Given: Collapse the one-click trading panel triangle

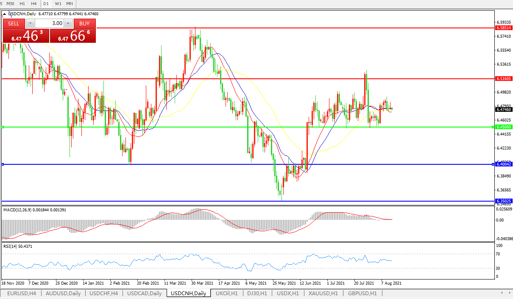Looking at the screenshot, I should [x=5, y=14].
